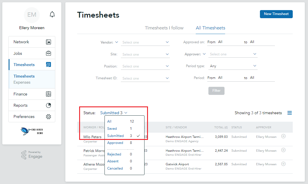Click the Finance calculator icon
Image resolution: width=308 pixels, height=184 pixels.
(49, 94)
